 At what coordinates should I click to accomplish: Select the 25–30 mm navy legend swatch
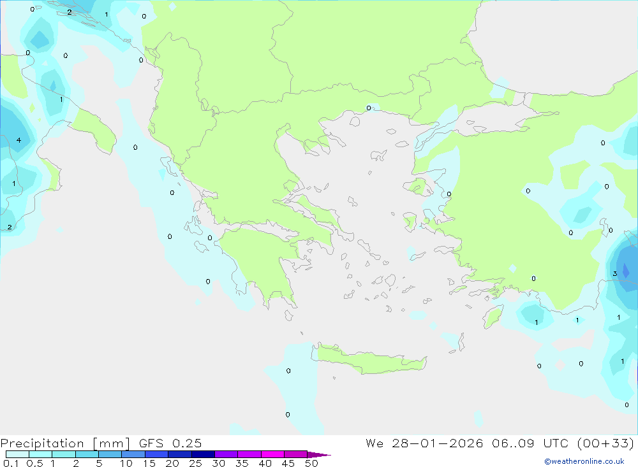pos(203,454)
